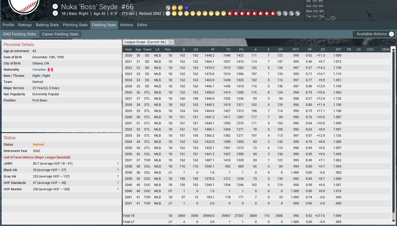Click the up arrow beside the player name
The height and width of the screenshot is (226, 397).
tap(55, 7)
